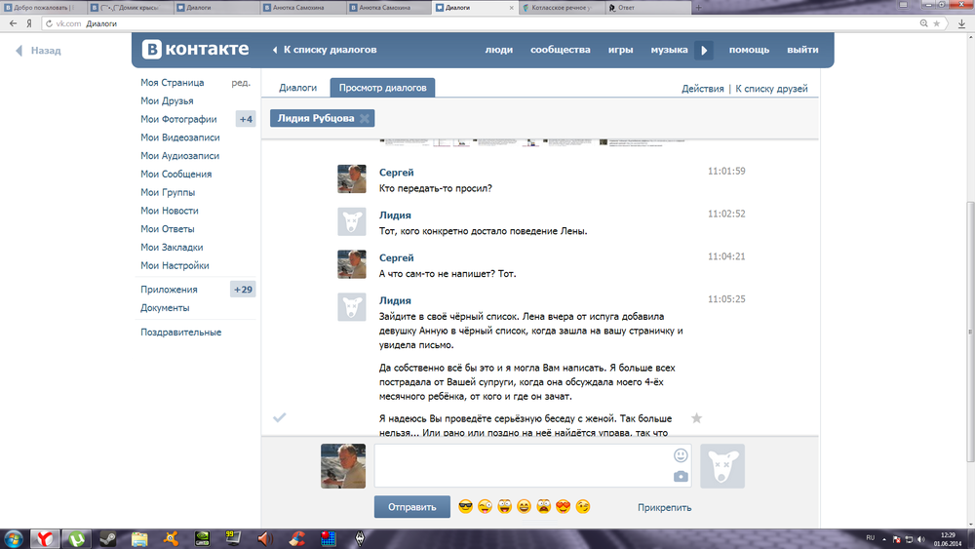The width and height of the screenshot is (975, 549).
Task: Open сообщества in the top menu
Action: click(x=561, y=50)
